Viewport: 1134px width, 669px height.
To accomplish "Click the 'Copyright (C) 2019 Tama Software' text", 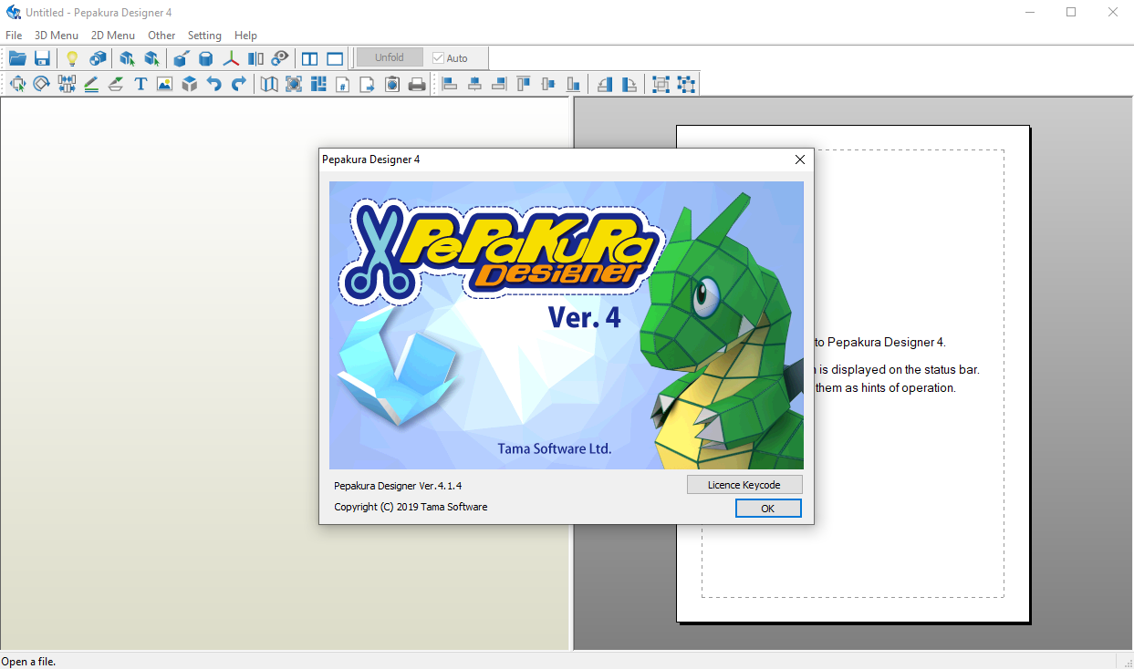I will [411, 507].
